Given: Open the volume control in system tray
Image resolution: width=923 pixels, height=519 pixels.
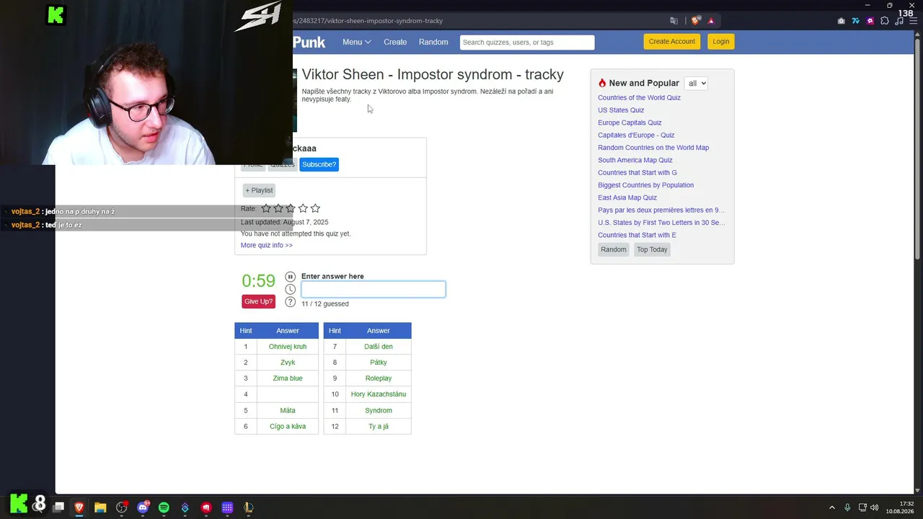Looking at the screenshot, I should click(x=875, y=507).
